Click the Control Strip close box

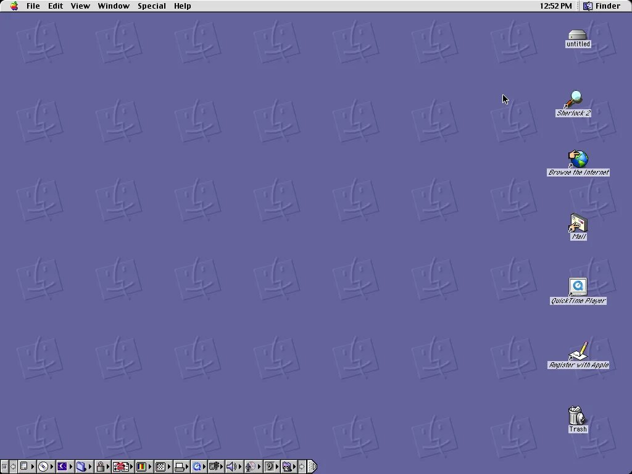[x=4, y=467]
